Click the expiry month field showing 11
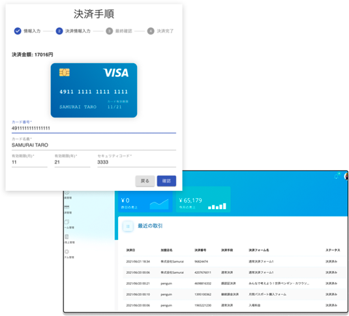Viewport: 349px width, 316px height. pos(29,162)
